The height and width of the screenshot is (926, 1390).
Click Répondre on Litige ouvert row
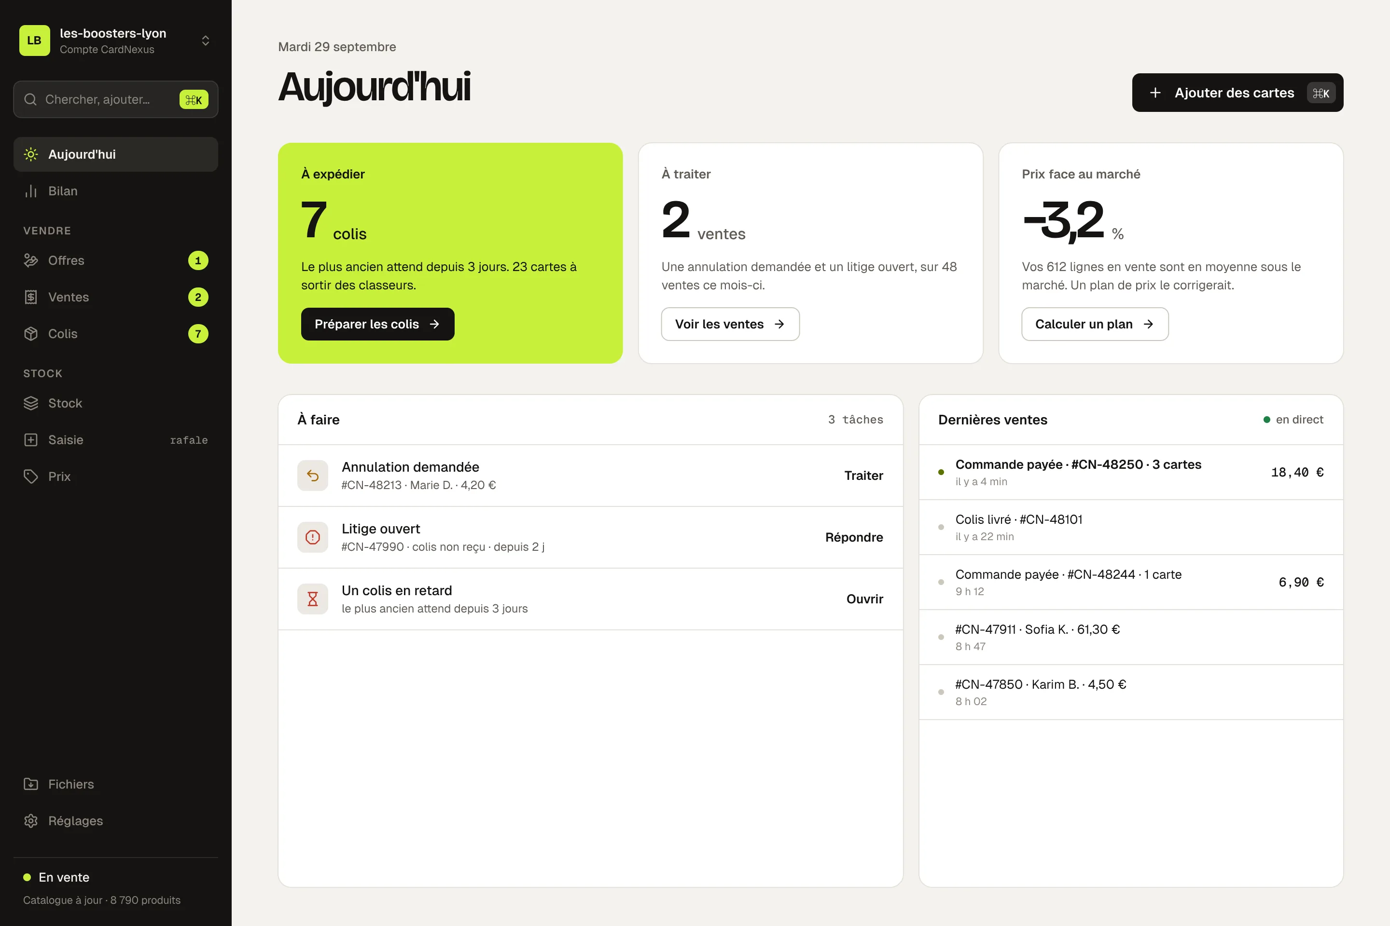[x=854, y=537]
